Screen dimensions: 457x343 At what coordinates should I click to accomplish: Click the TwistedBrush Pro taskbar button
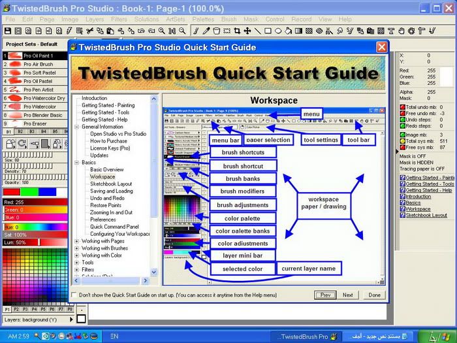pos(306,336)
